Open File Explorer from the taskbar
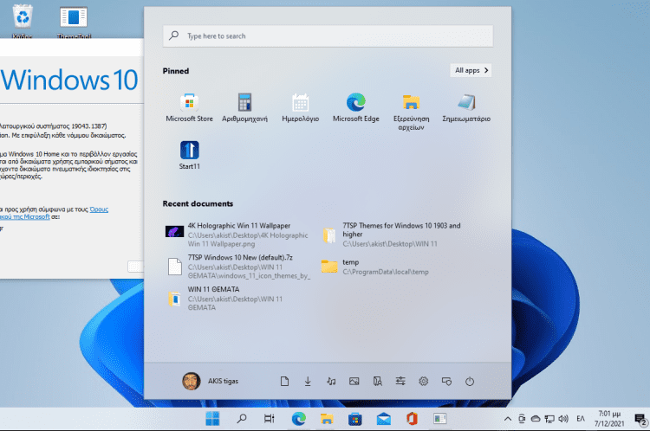Viewport: 650px width, 431px height. 327,419
